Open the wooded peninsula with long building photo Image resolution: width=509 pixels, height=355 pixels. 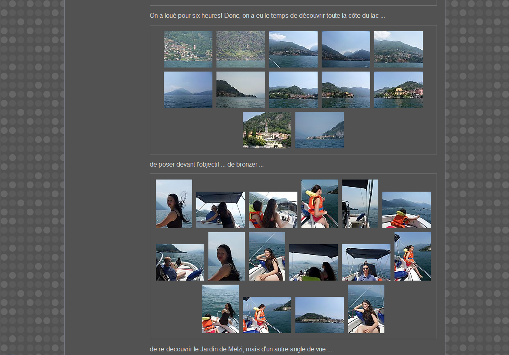pos(319,315)
